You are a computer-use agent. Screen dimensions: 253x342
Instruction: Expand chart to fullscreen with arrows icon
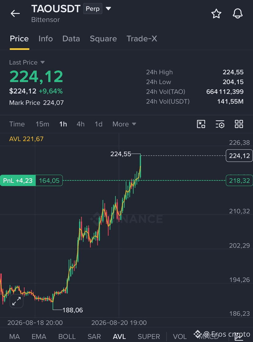(x=16, y=301)
